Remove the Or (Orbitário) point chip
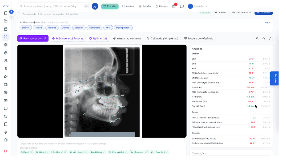This screenshot has height=167, width=286. [86, 152]
